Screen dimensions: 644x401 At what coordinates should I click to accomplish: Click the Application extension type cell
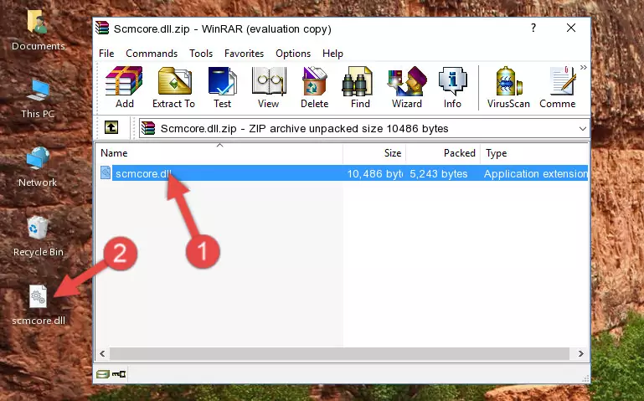536,174
